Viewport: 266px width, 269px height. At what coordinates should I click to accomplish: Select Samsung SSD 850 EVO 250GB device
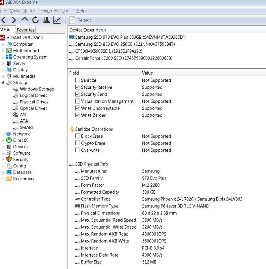coord(125,44)
